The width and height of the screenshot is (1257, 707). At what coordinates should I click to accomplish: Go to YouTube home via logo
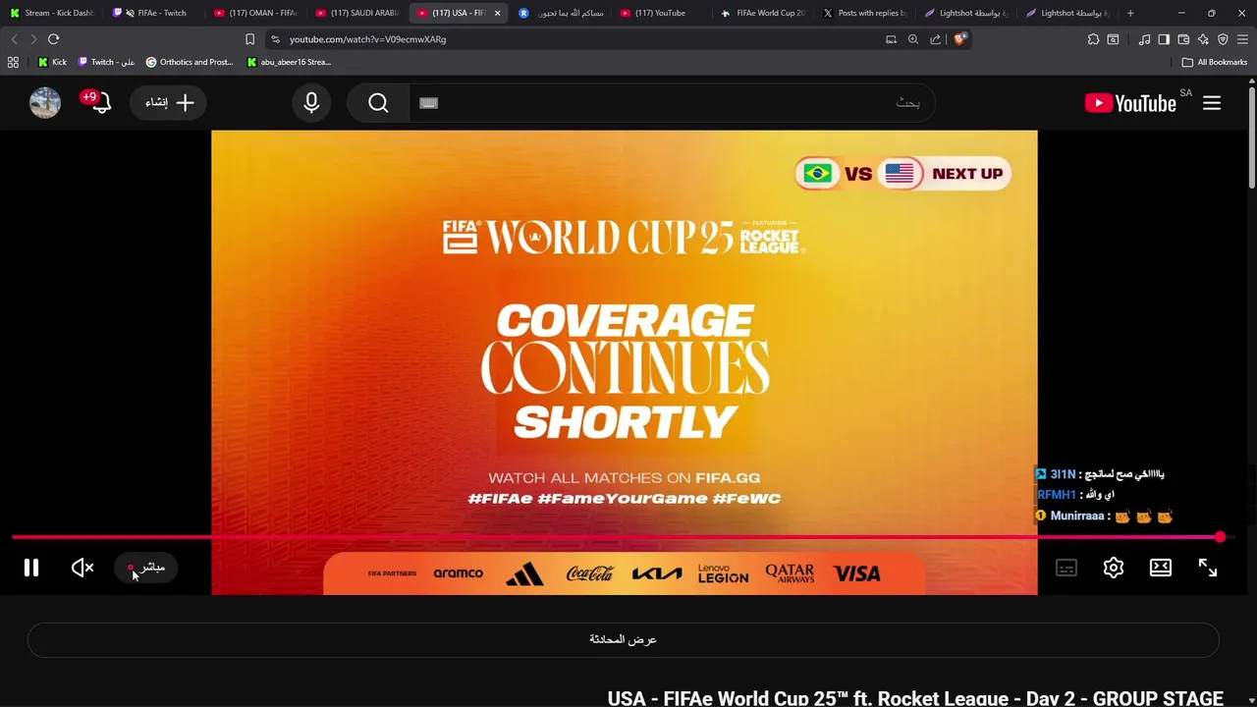click(x=1130, y=103)
